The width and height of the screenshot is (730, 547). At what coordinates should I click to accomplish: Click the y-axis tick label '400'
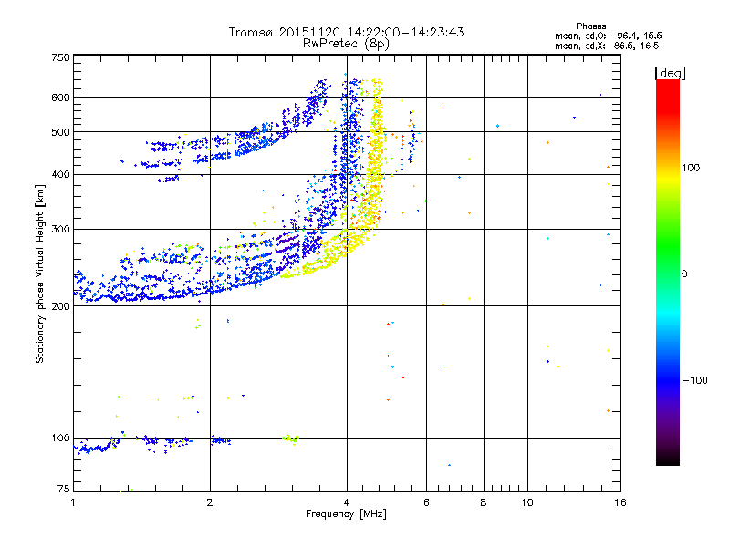[x=60, y=174]
